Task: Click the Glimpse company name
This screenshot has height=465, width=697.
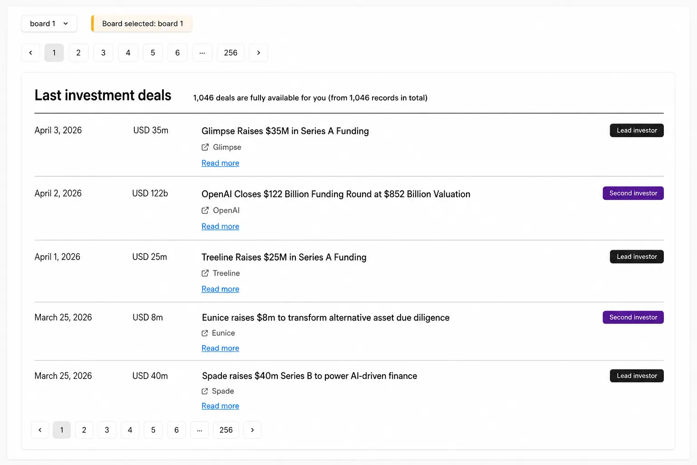Action: (x=227, y=147)
